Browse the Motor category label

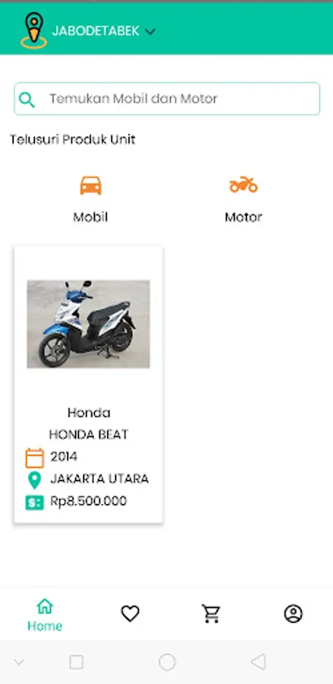tap(243, 217)
